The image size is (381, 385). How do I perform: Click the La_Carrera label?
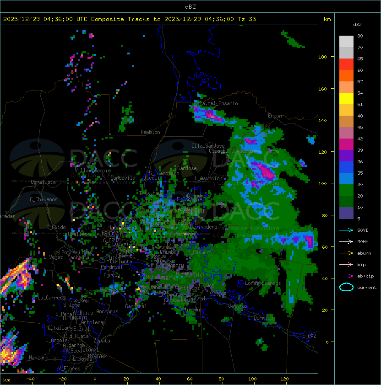click(51, 298)
